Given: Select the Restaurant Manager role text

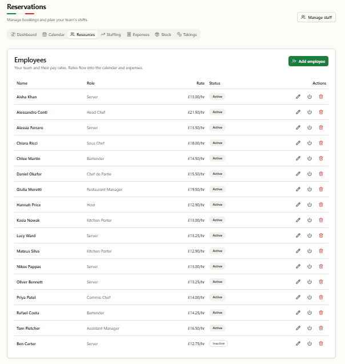Looking at the screenshot, I should pyautogui.click(x=105, y=190).
